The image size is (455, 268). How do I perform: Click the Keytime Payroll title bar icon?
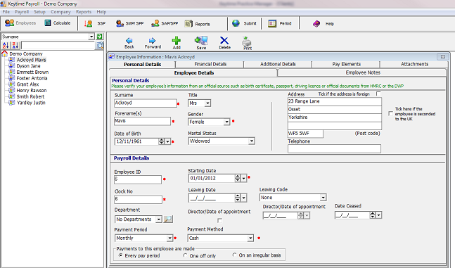click(4, 4)
